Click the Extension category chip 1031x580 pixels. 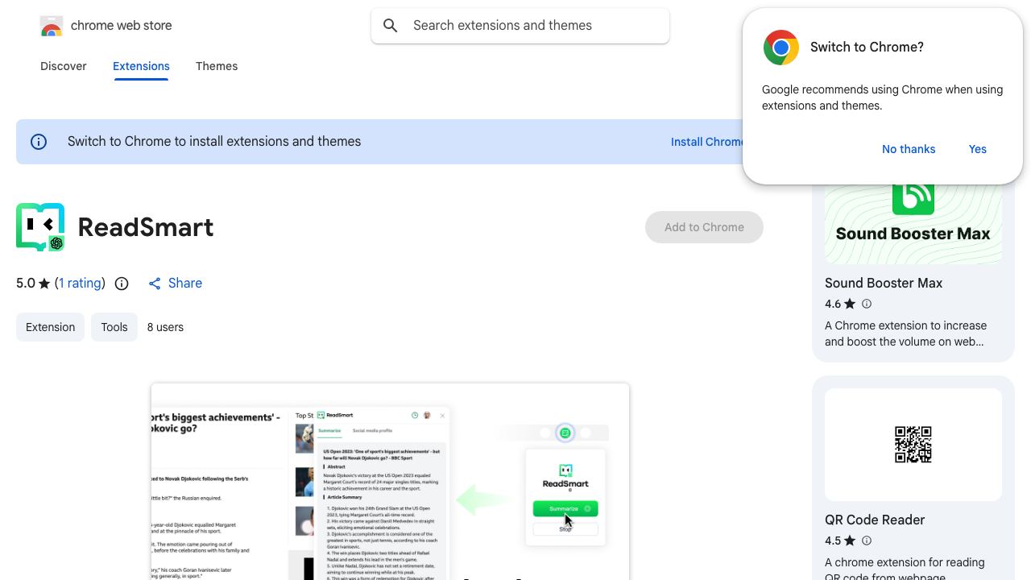(50, 327)
